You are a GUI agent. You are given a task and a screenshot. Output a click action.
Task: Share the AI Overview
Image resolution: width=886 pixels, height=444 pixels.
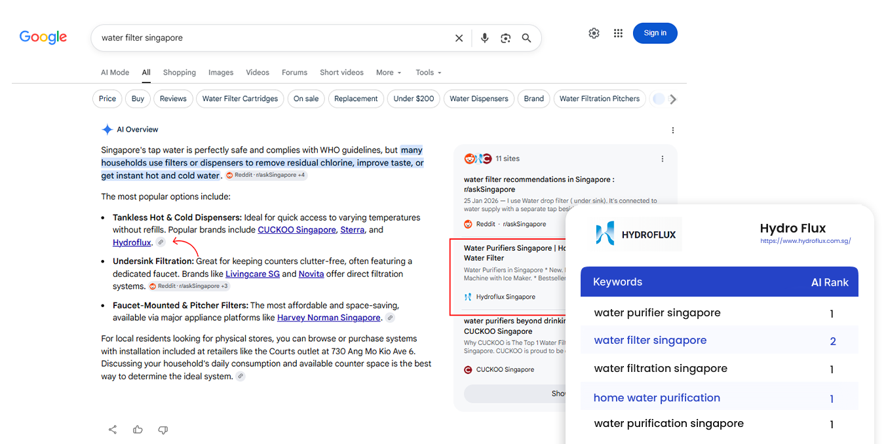113,430
